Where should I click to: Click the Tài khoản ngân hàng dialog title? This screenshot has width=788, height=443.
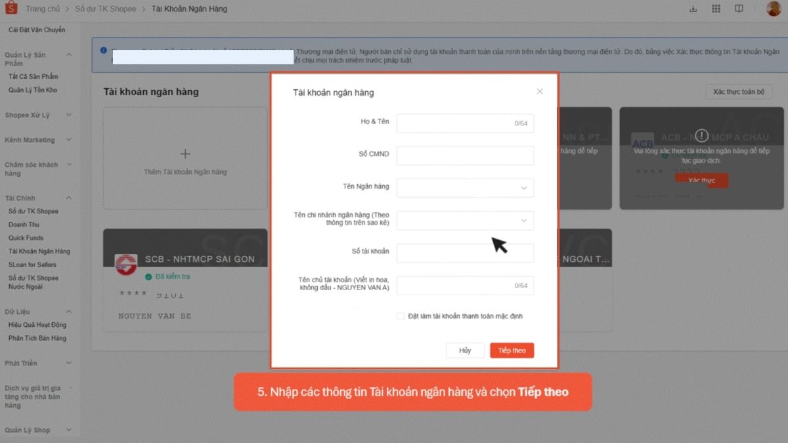pos(334,93)
